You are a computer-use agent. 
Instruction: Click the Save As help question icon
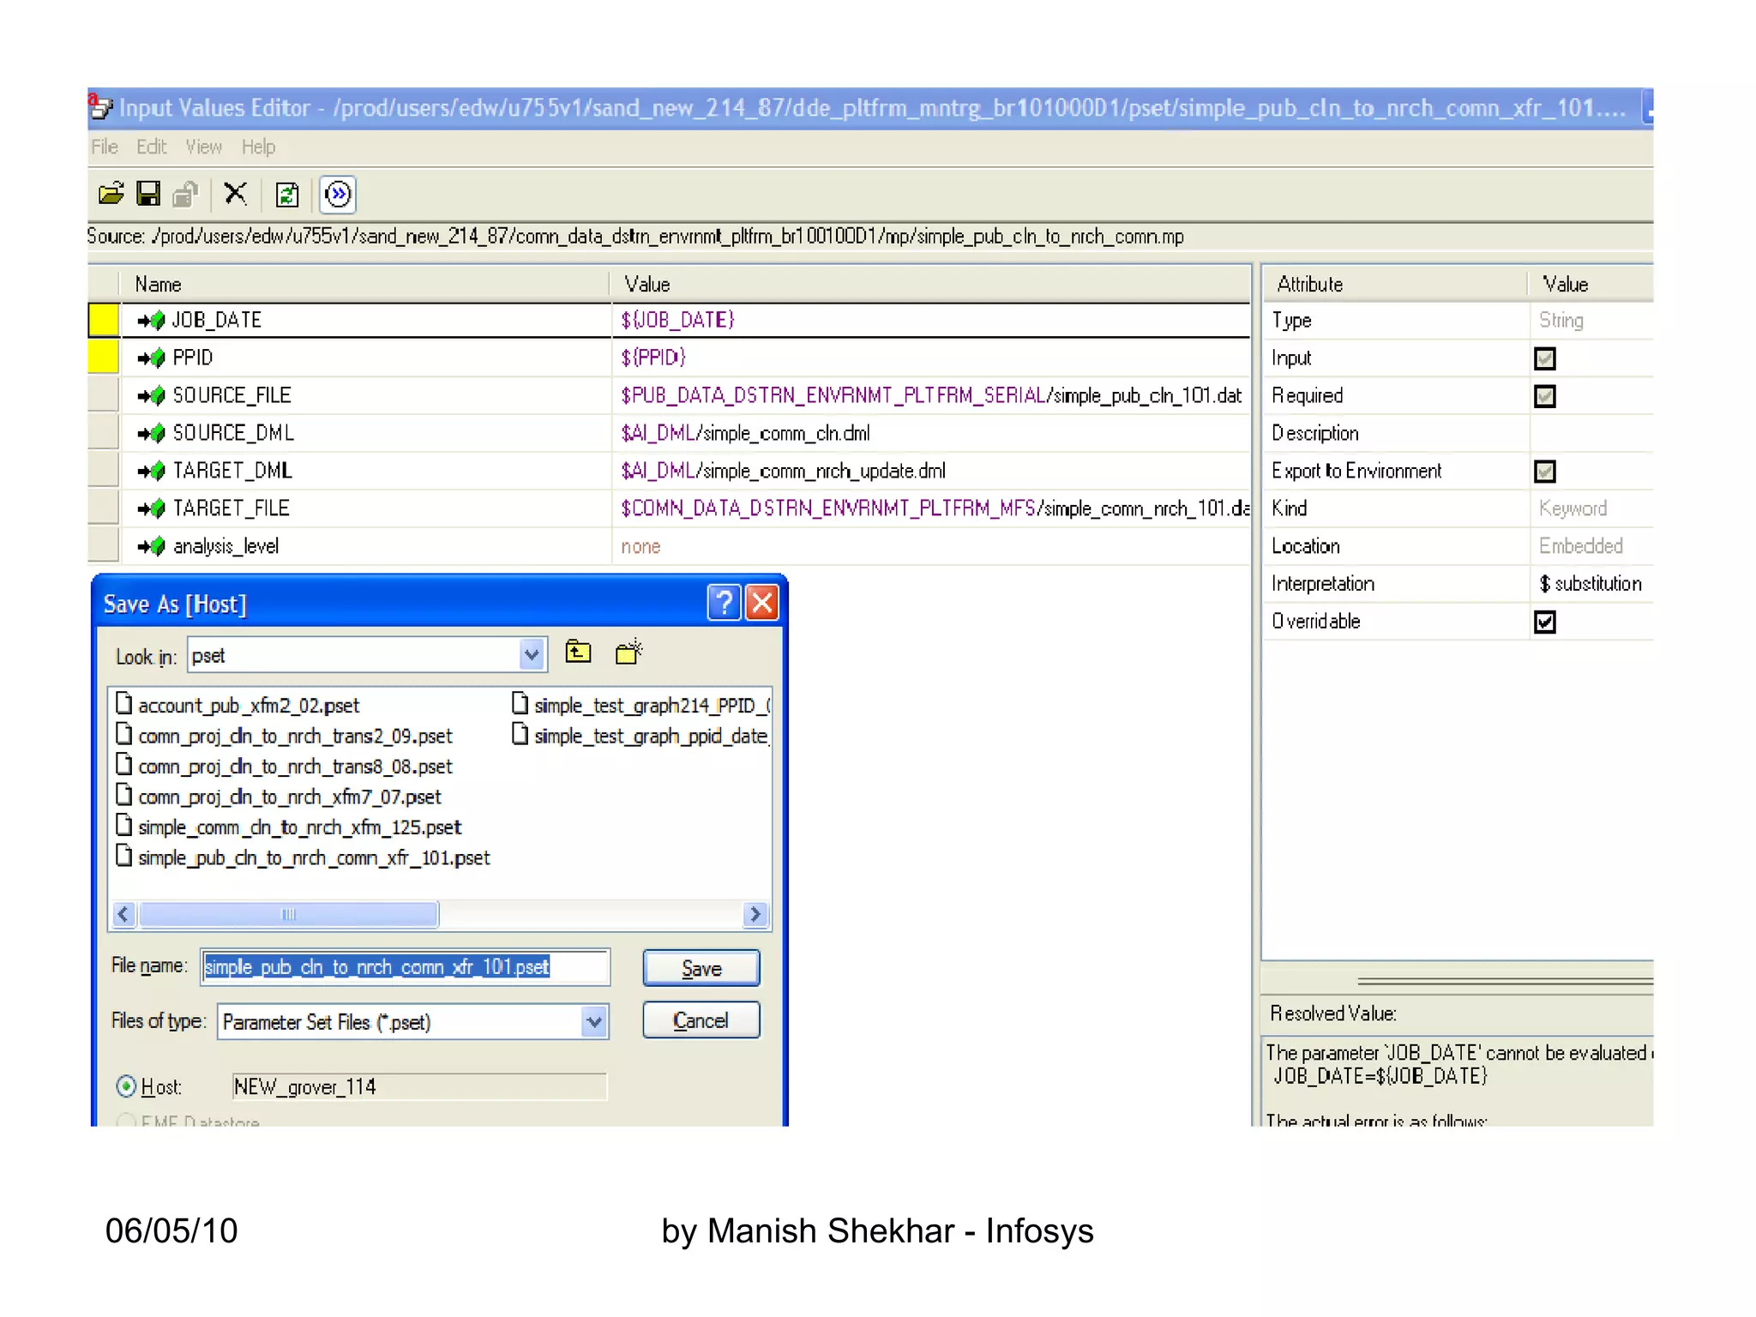click(724, 603)
